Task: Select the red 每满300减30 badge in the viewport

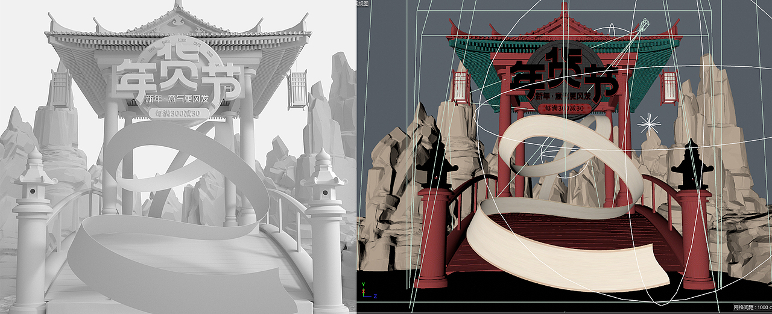Action: 563,108
